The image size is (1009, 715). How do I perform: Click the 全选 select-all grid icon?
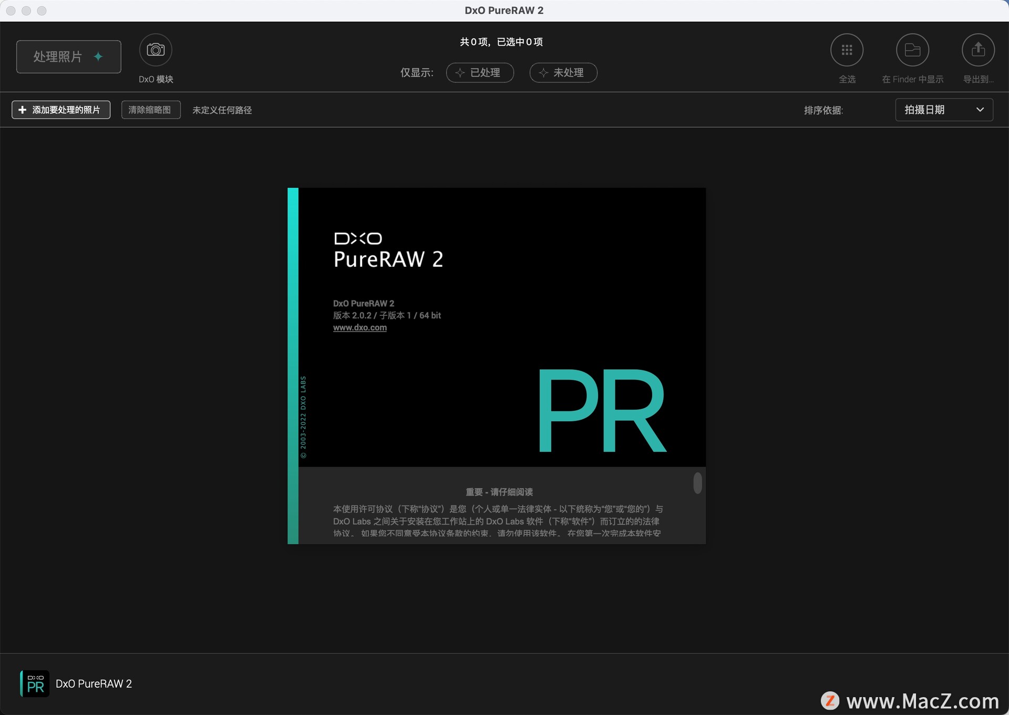[847, 50]
